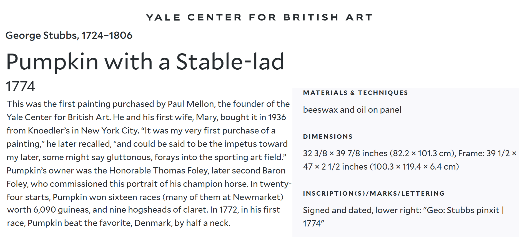519x237 pixels.
Task: Click the Yale Center for British Art header
Action: [x=259, y=17]
